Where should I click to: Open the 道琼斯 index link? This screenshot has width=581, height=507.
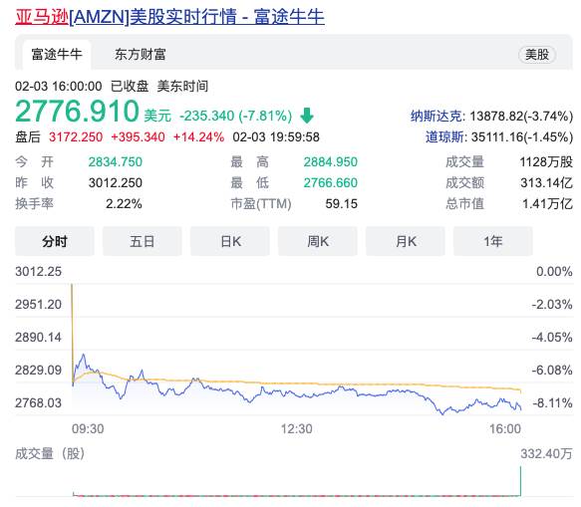pyautogui.click(x=443, y=137)
